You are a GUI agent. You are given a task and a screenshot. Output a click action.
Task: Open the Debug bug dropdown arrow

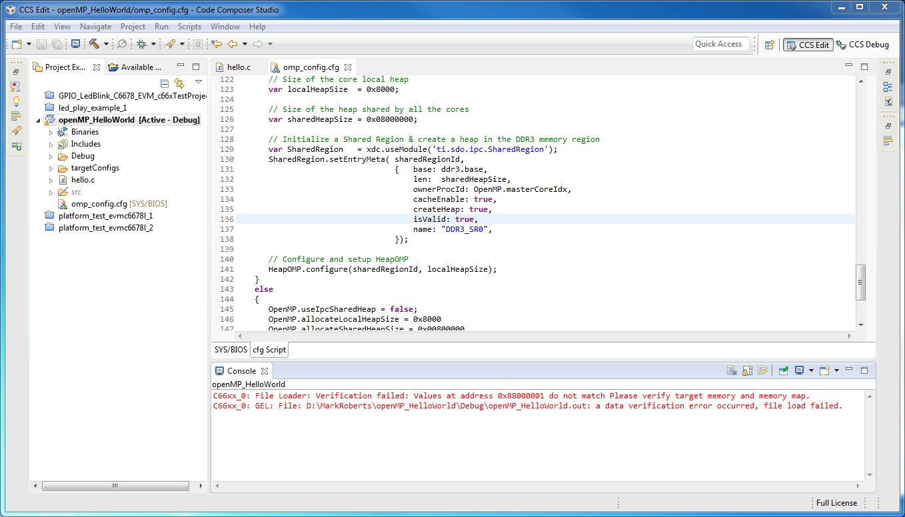[x=153, y=45]
